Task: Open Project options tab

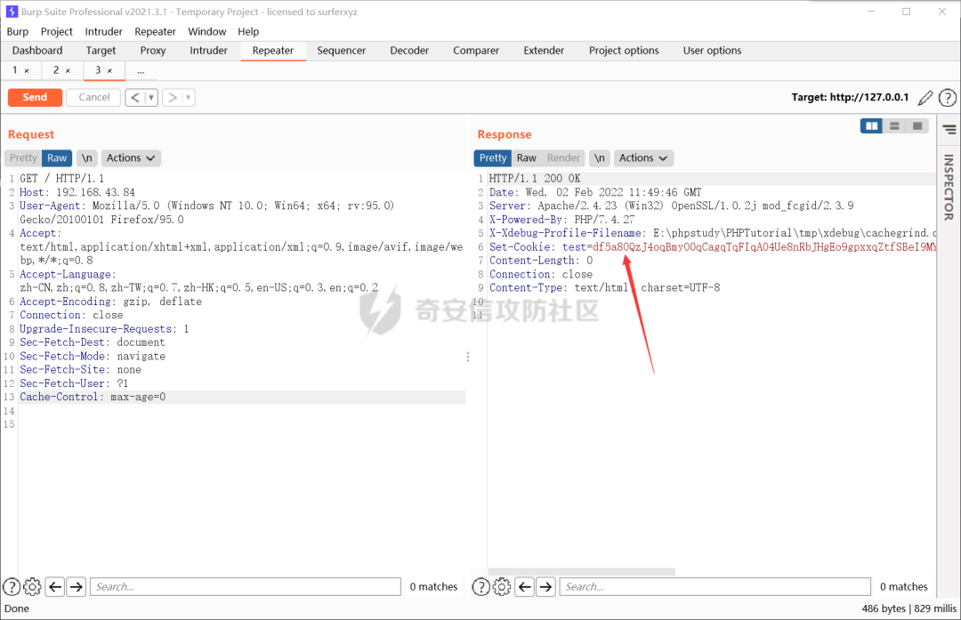Action: point(624,50)
